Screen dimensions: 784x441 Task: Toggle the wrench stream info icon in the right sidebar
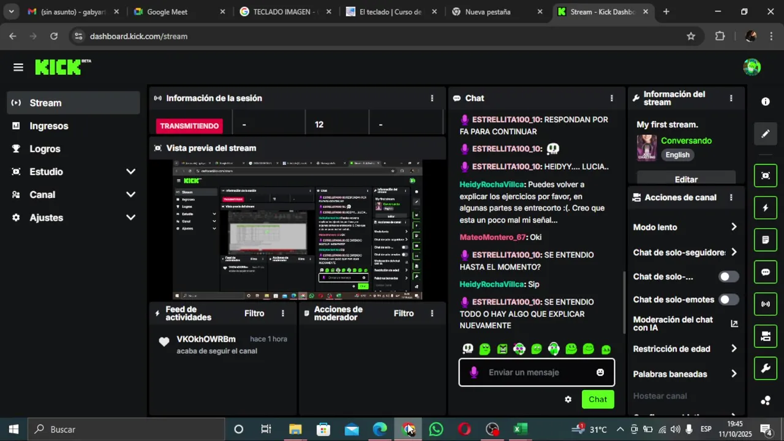tap(766, 368)
